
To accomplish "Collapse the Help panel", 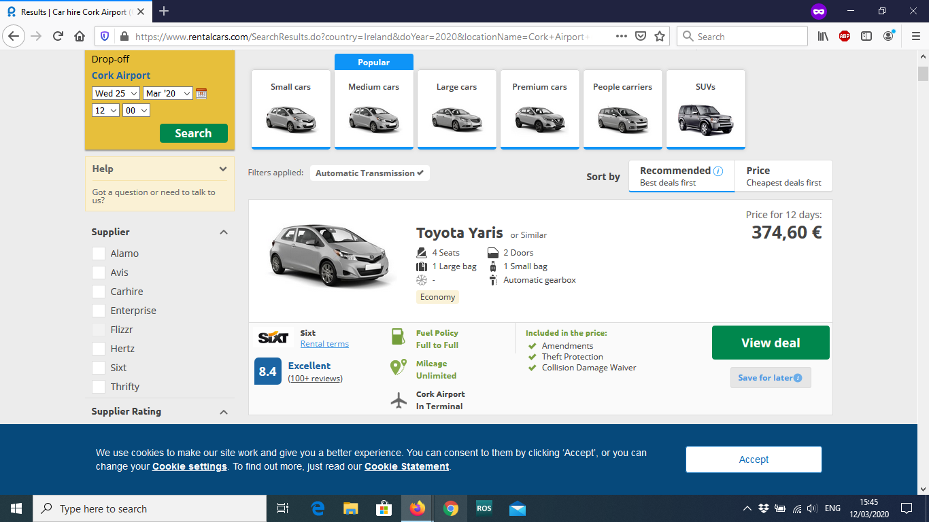I will 223,169.
